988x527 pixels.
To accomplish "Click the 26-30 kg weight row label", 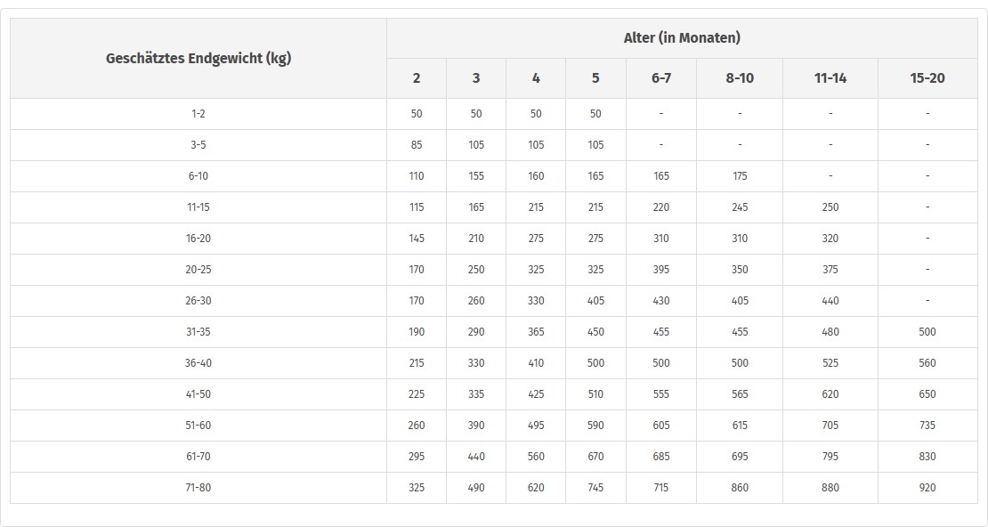I will 198,301.
